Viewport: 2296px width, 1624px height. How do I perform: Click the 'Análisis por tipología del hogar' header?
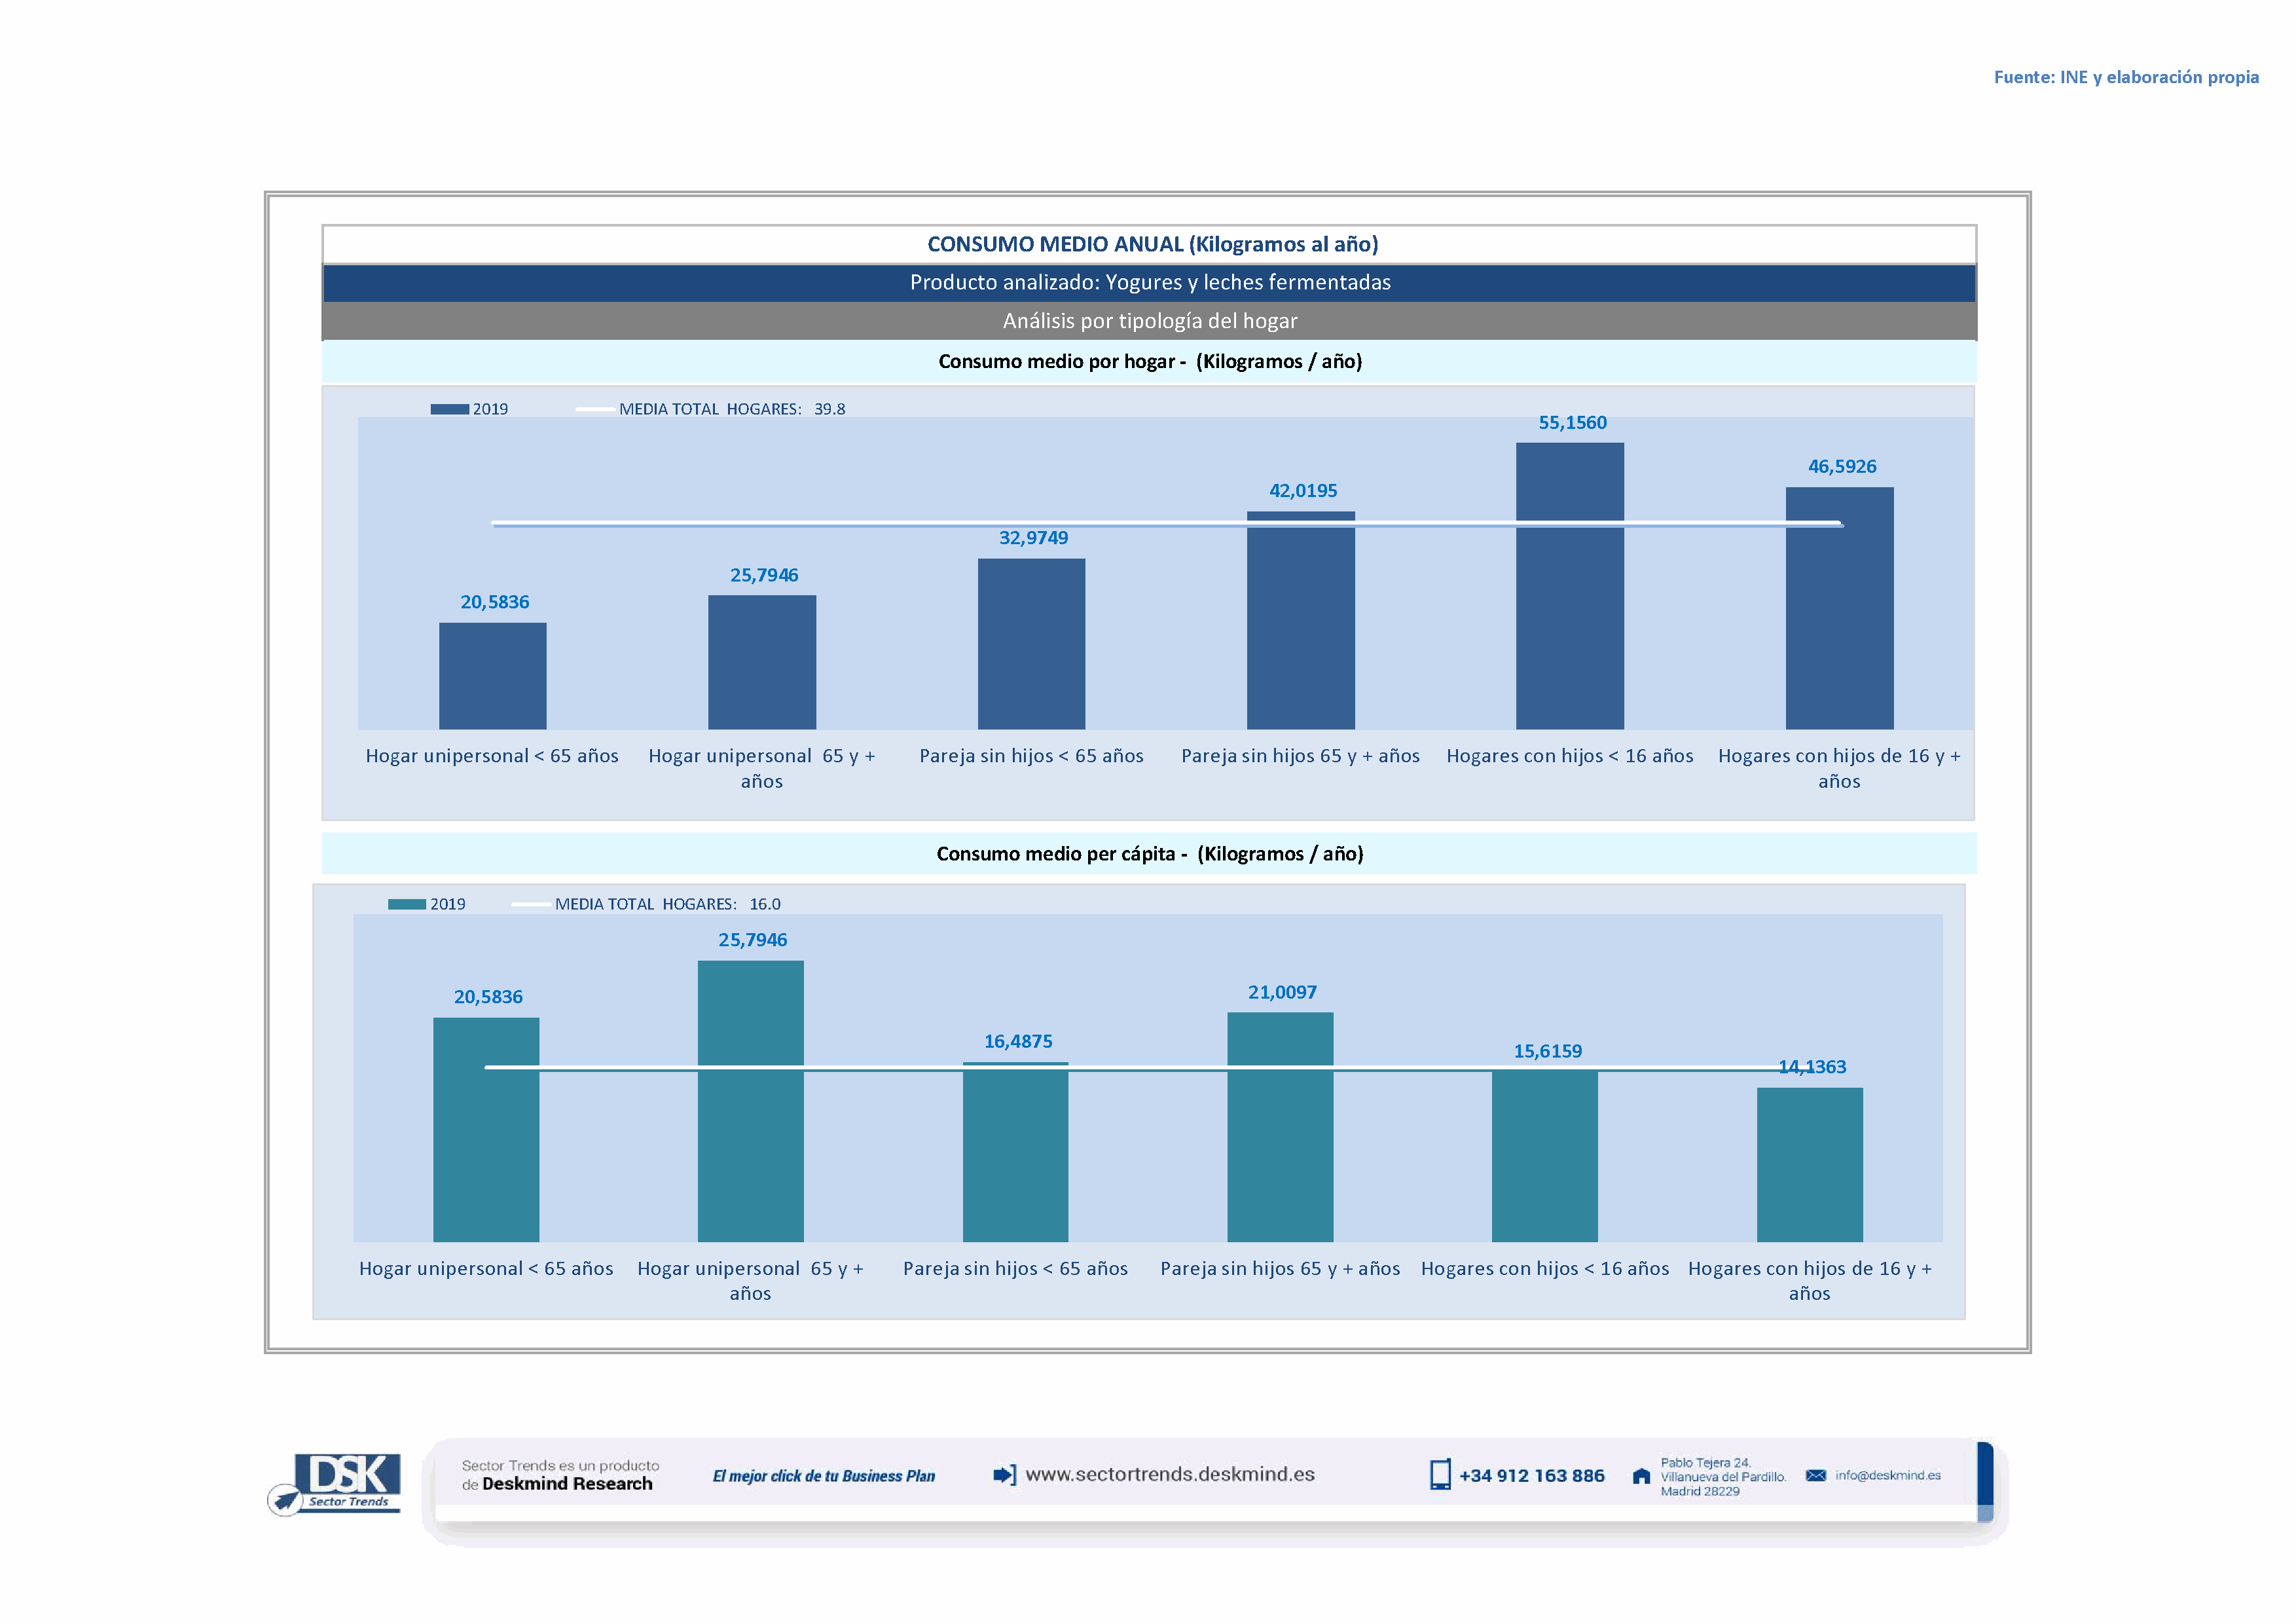tap(1149, 321)
